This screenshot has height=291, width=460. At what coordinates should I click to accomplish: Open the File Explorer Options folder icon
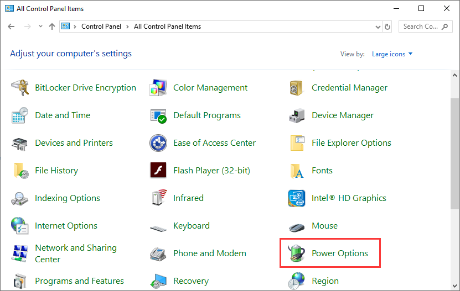[x=297, y=143]
